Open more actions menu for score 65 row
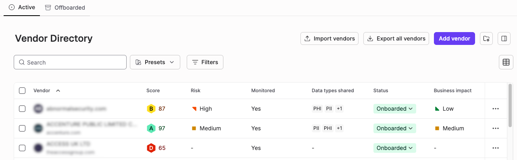 pos(496,148)
